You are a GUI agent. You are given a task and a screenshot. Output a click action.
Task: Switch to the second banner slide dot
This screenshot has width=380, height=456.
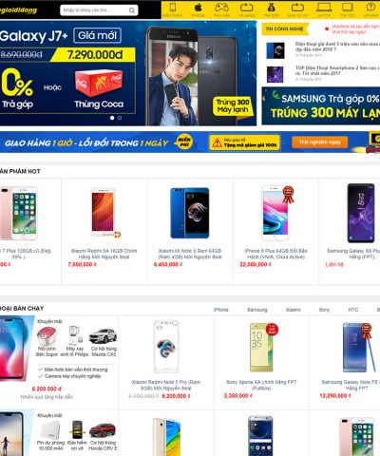120,118
